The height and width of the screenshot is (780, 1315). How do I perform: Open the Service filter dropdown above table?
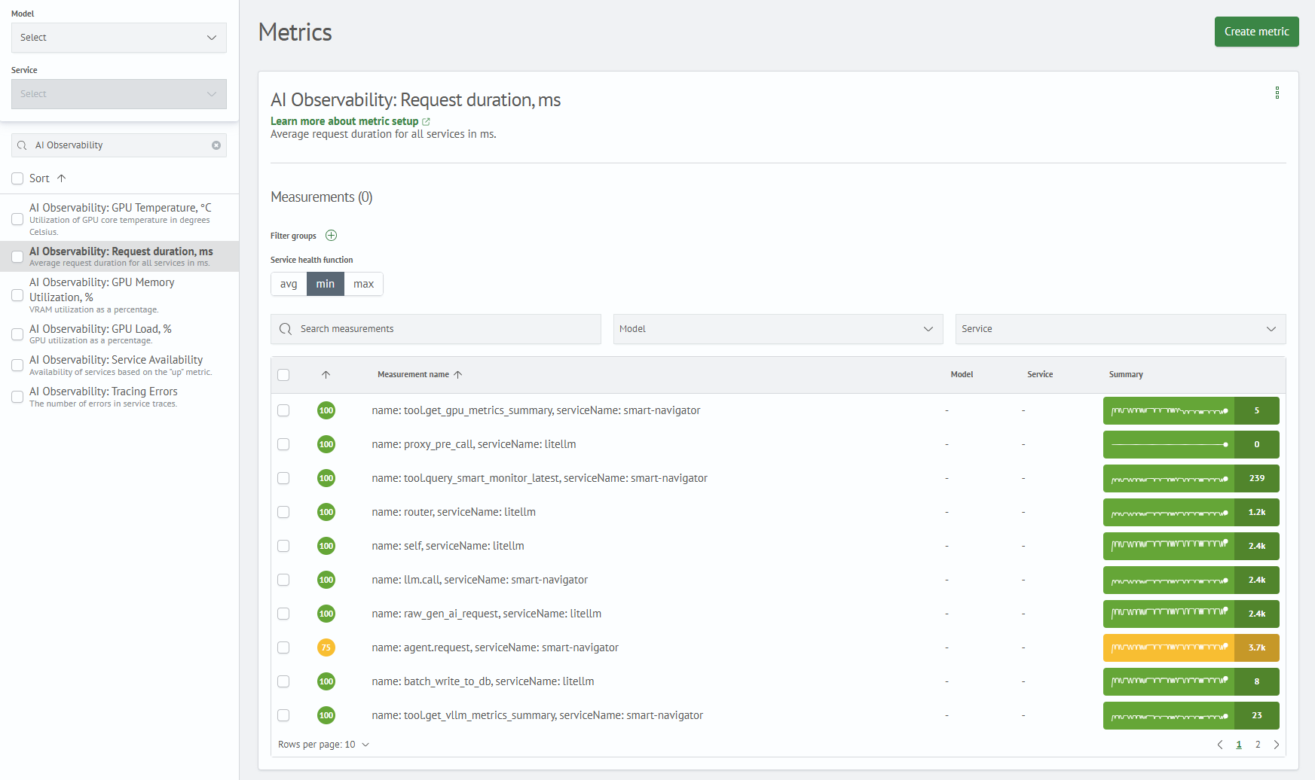pos(1121,329)
